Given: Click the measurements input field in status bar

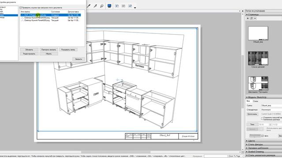Looking at the screenshot, I should [215, 156].
